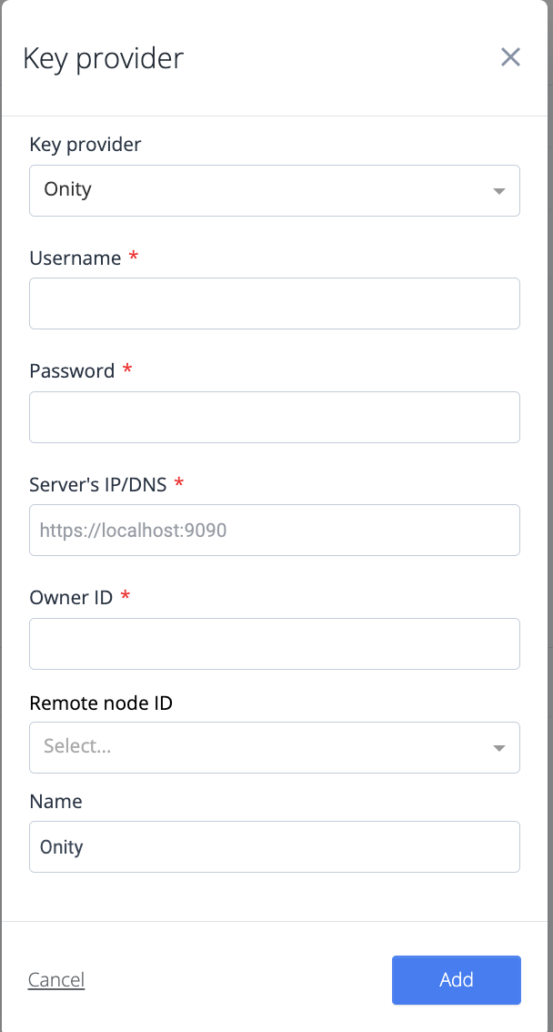Focus the Password input box
The width and height of the screenshot is (553, 1032).
(275, 417)
